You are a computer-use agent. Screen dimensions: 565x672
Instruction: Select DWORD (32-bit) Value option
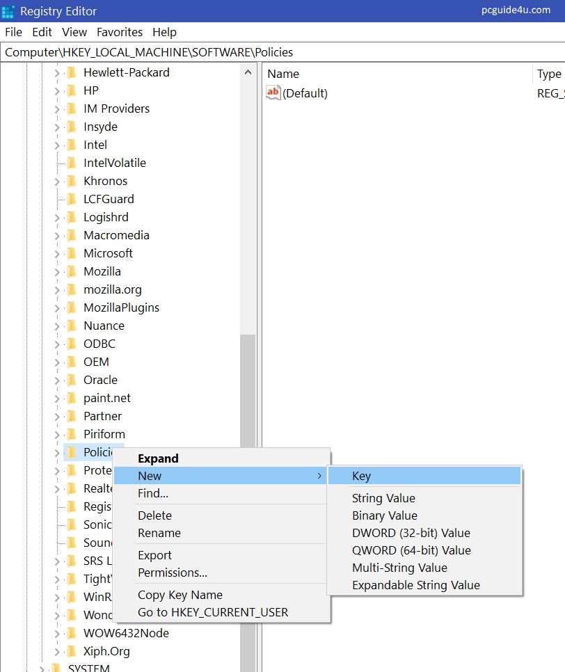411,533
